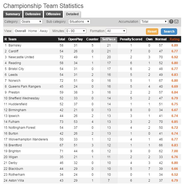Click the orange Reset button
This screenshot has height=184, width=183.
coord(152,32)
